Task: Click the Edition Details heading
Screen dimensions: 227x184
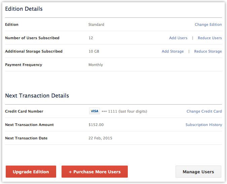Action: pos(24,9)
